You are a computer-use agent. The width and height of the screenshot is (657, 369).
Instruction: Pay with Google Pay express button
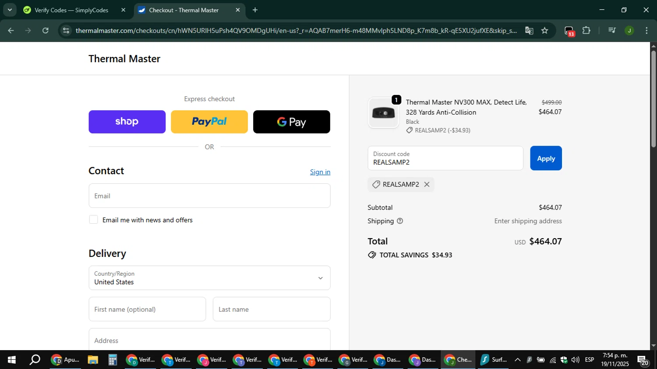coord(292,122)
